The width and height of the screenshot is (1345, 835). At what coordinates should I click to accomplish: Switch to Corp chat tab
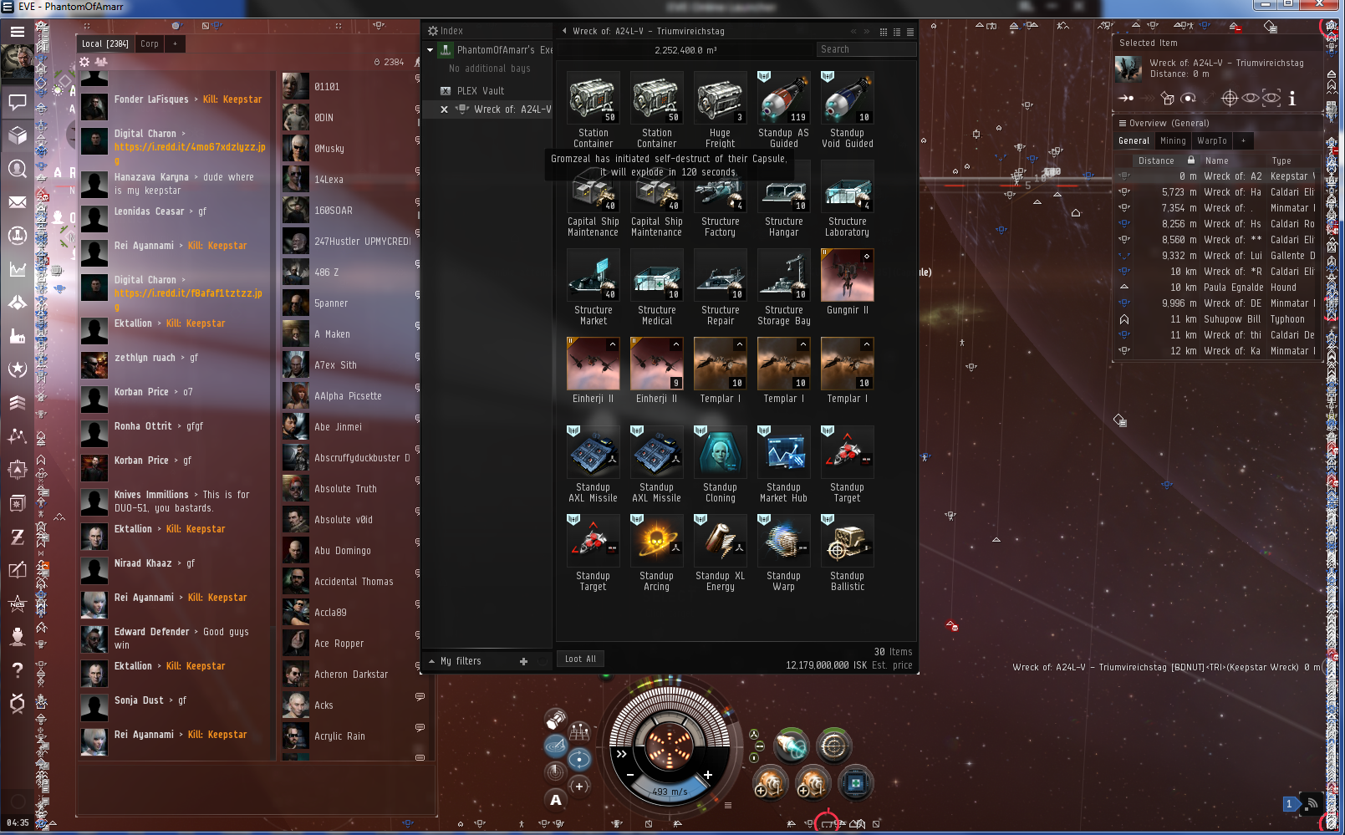pos(150,43)
